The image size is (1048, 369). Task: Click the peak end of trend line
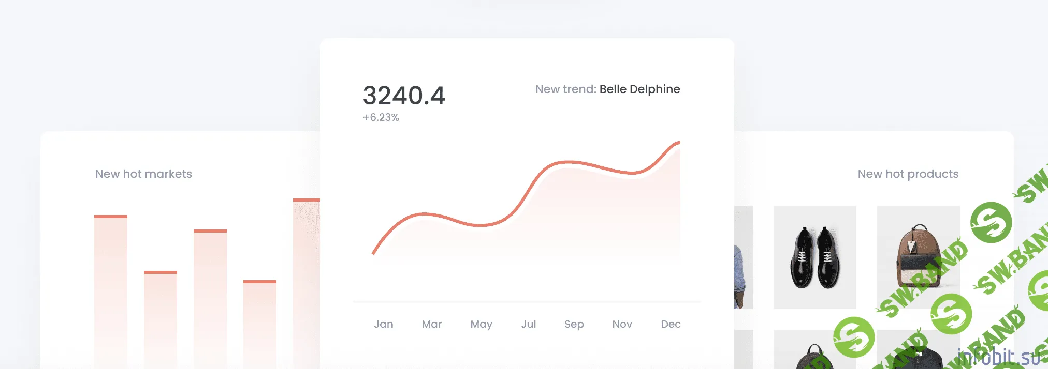click(x=679, y=142)
